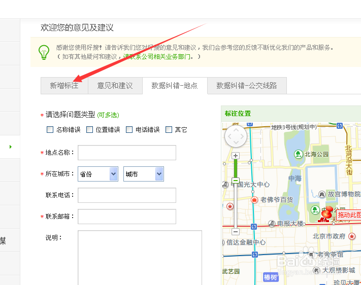Viewport: 361px width, 285px height.
Task: Click the green lightbulb tip icon
Action: (x=44, y=52)
